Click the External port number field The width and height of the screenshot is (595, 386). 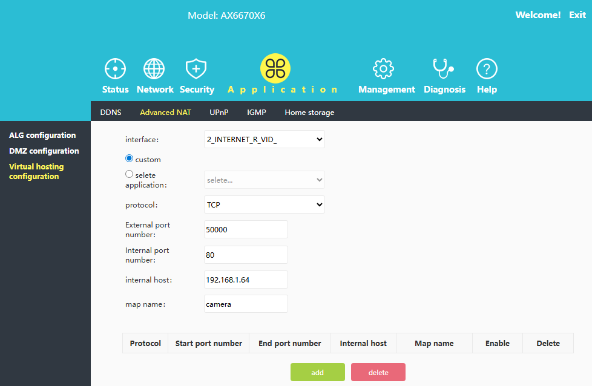click(x=246, y=230)
